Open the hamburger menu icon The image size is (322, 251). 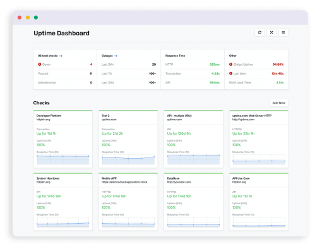(x=283, y=32)
